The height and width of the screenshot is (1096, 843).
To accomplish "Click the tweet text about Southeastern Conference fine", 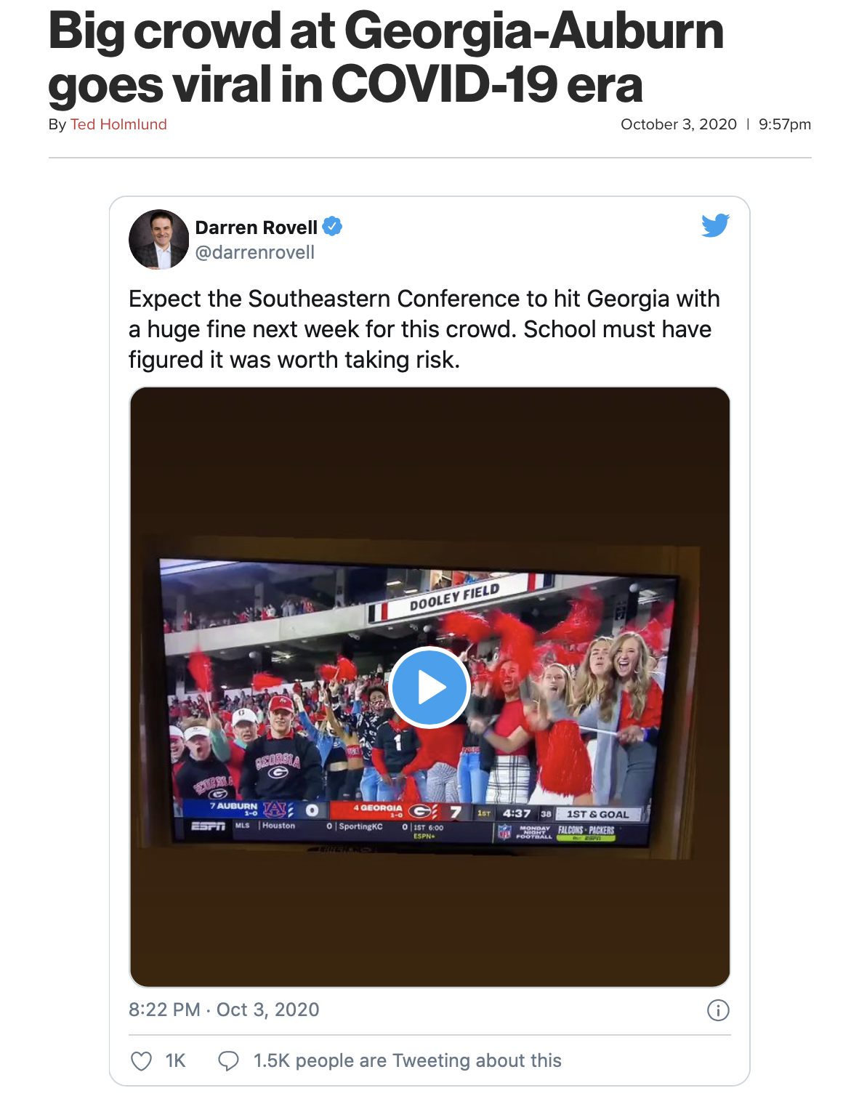I will (424, 329).
